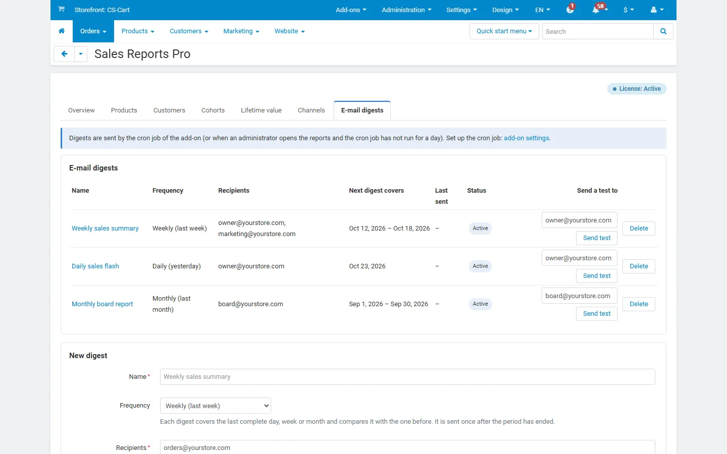Click the License: Active badge
The width and height of the screenshot is (727, 454).
(x=637, y=89)
